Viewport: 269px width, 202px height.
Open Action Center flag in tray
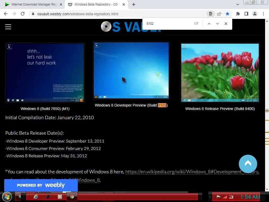[x=218, y=197]
